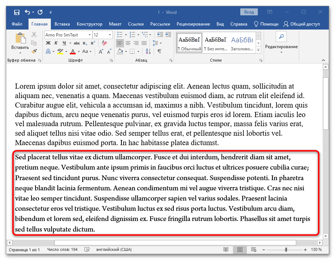Switch to the Вставка tab
Viewport: 335px width, 260px height.
coord(62,24)
